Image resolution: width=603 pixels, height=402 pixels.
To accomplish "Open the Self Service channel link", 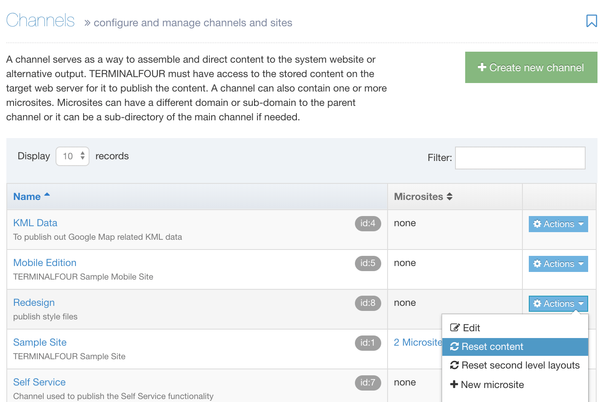I will [x=39, y=382].
